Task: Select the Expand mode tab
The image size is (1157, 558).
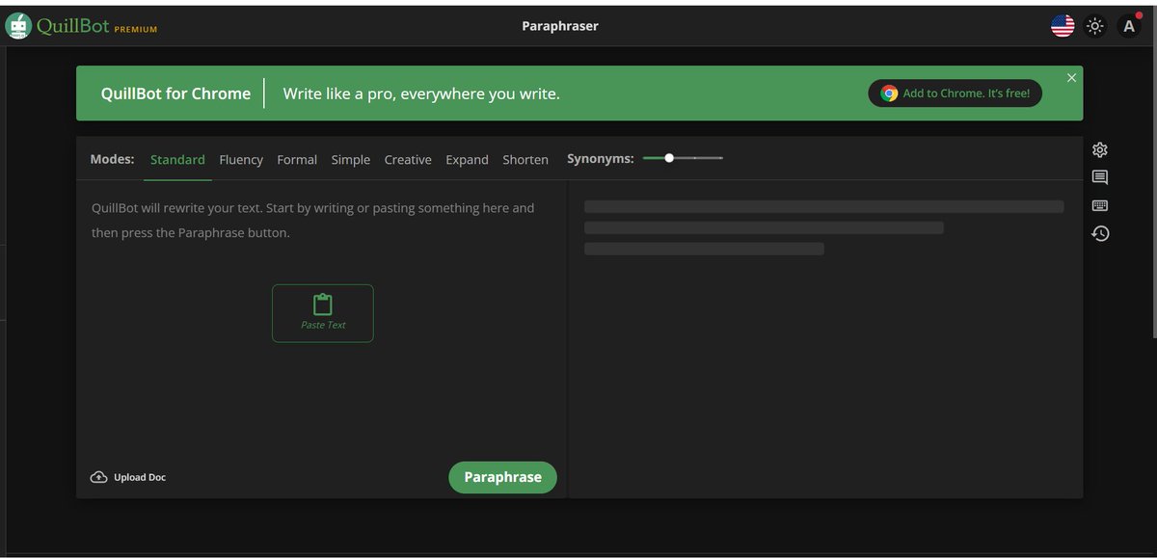Action: [x=467, y=160]
